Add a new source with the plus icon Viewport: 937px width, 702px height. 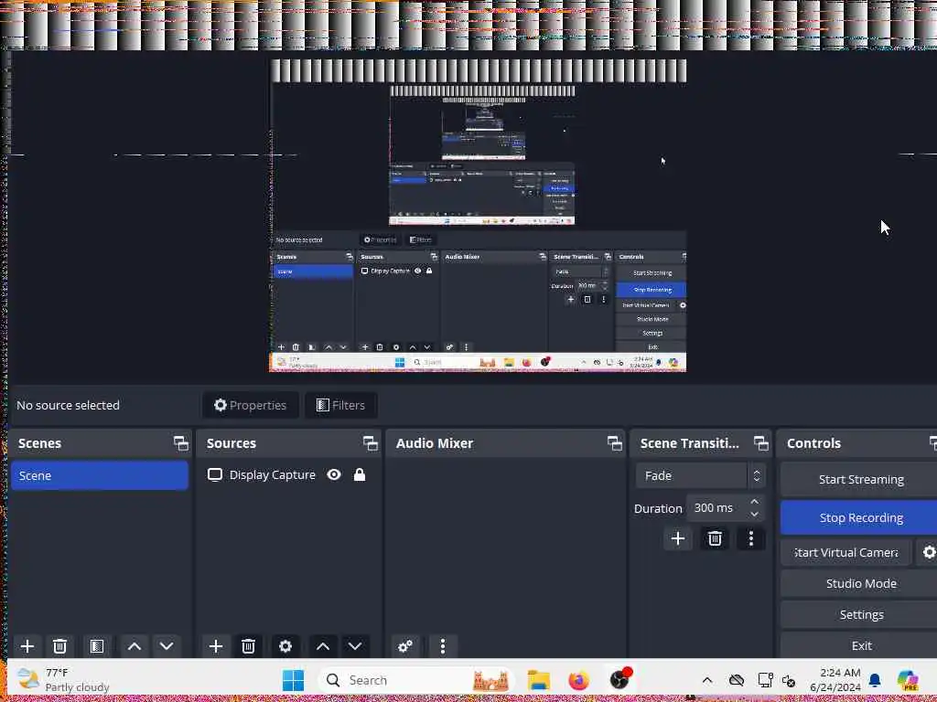(216, 646)
